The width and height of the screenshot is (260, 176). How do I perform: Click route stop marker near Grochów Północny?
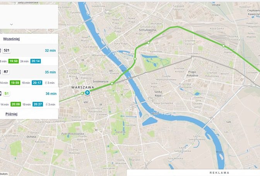[x=224, y=46]
